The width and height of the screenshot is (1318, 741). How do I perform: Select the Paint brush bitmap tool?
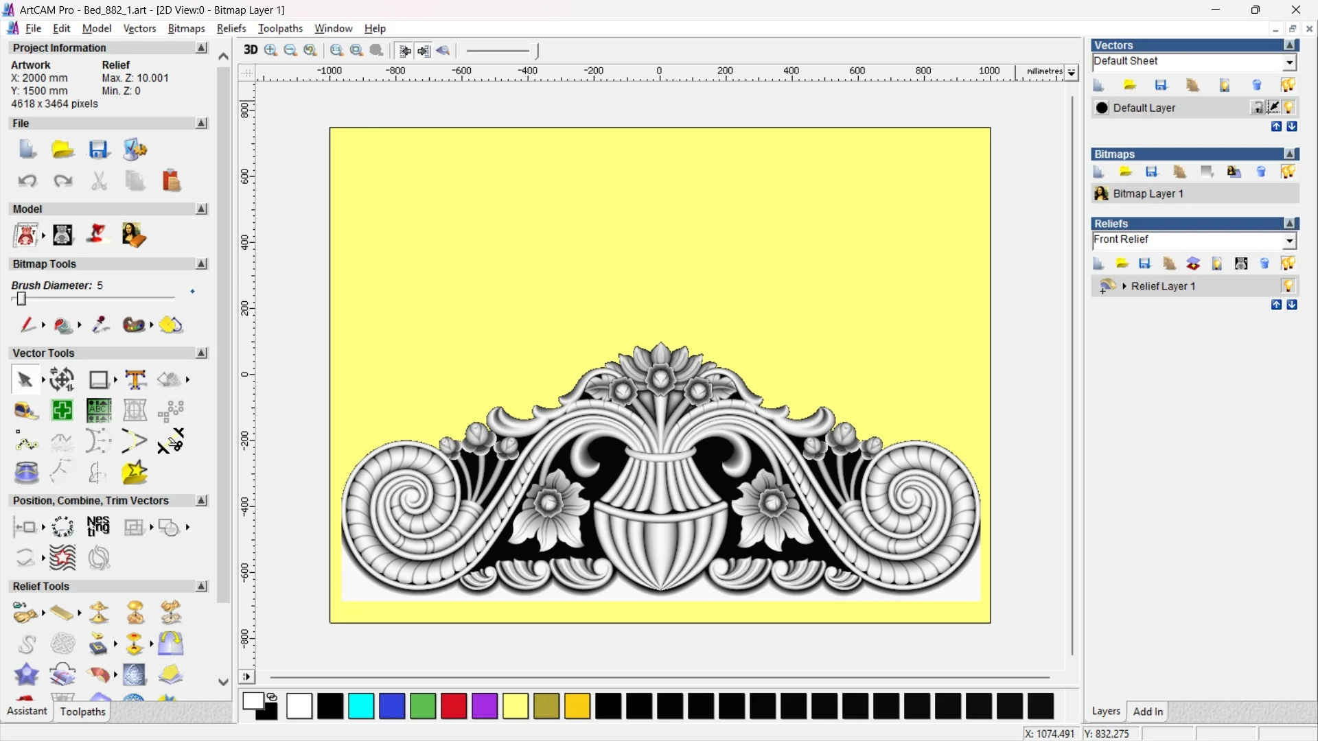point(27,325)
